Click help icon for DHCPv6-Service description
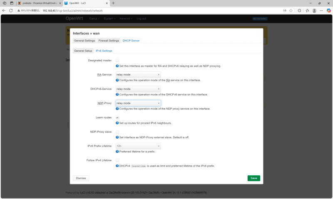333x199 pixels. tap(117, 95)
